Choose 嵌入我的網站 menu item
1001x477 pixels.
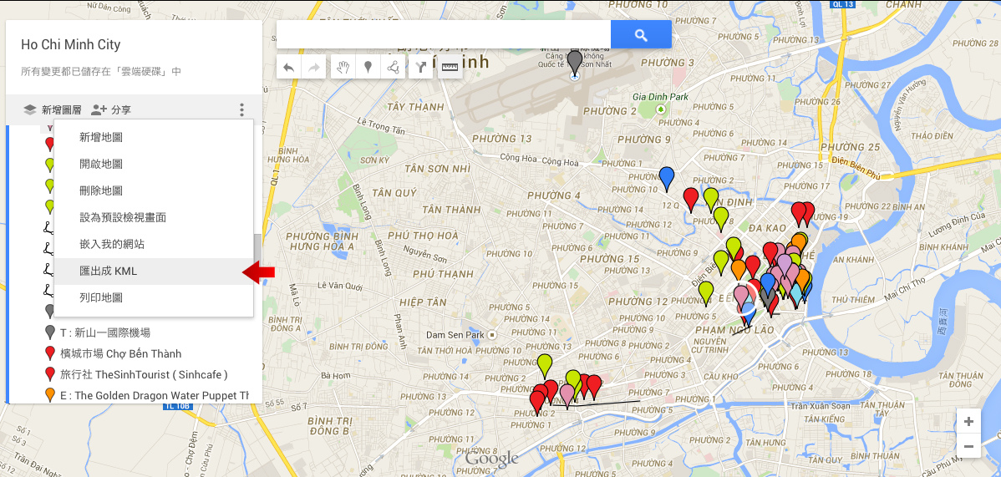click(x=154, y=244)
